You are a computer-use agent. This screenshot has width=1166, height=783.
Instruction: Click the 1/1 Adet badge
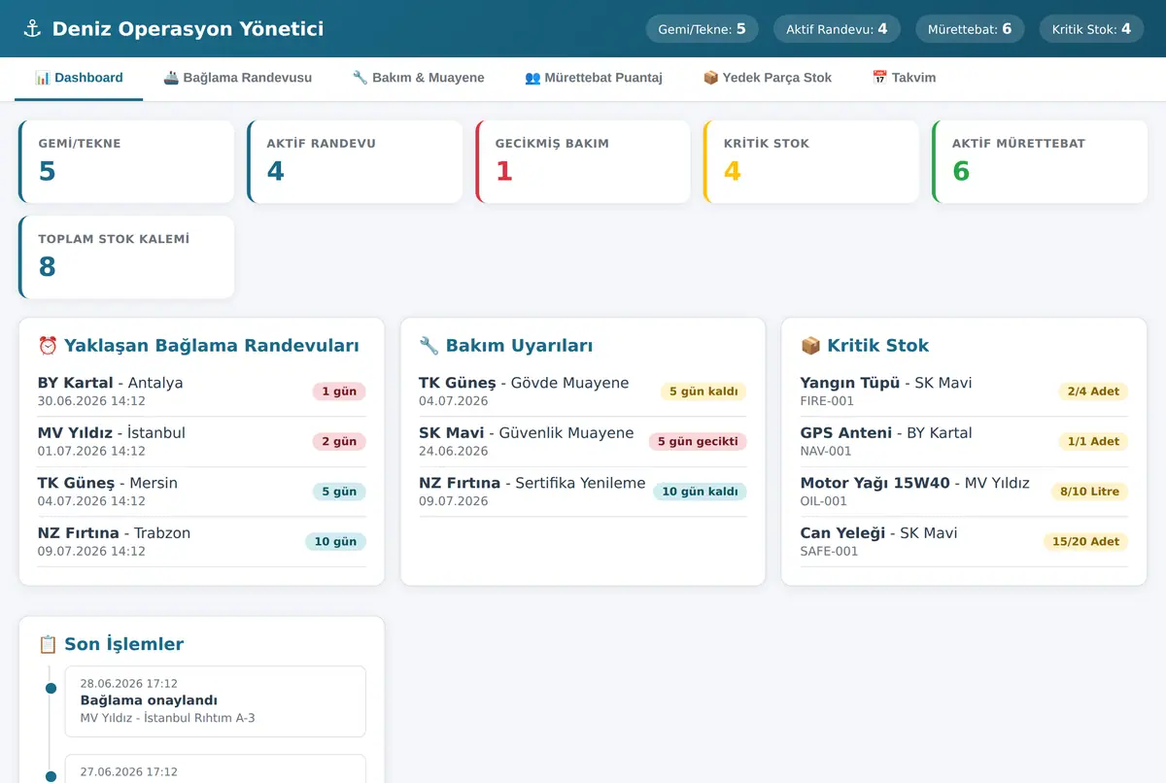point(1093,442)
